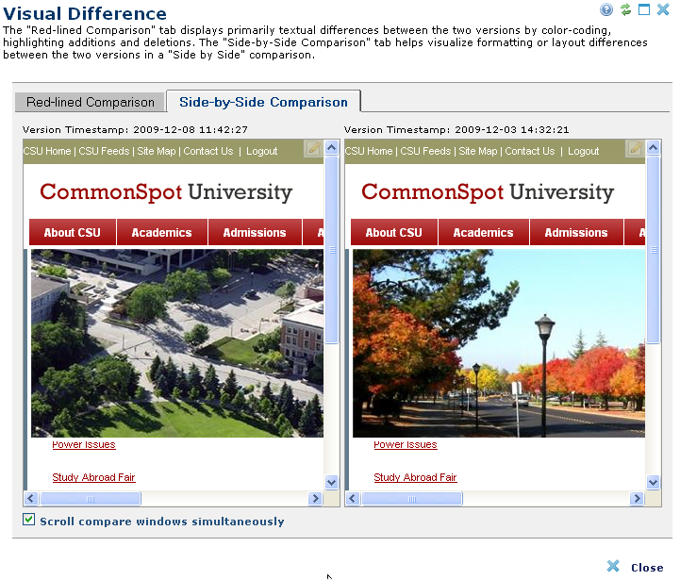The width and height of the screenshot is (680, 580).
Task: Click right pane scroll up arrow
Action: pyautogui.click(x=653, y=148)
